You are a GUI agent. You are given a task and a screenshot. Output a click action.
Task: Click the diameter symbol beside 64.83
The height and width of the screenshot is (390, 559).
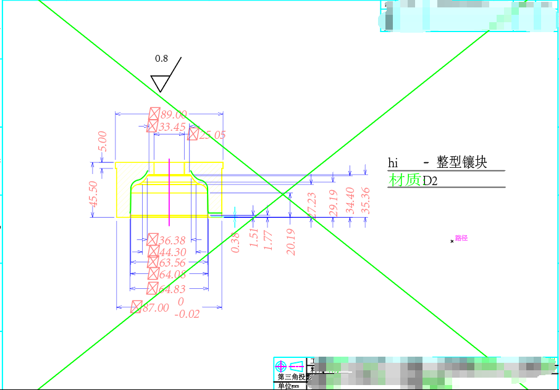(x=153, y=288)
